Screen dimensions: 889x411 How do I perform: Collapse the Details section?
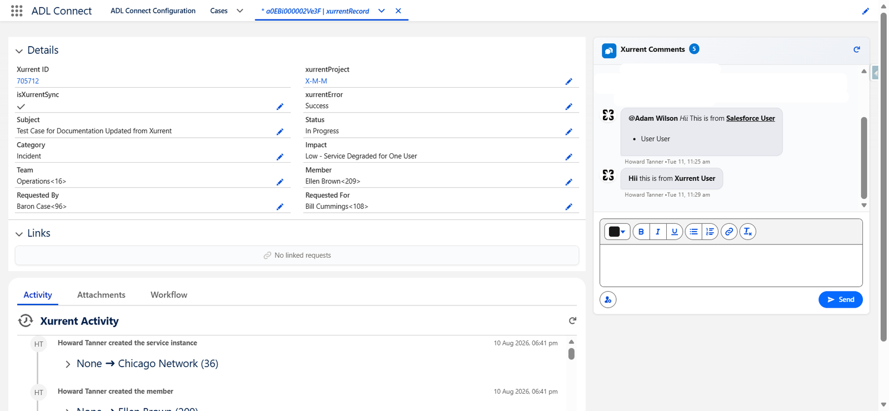click(x=19, y=51)
